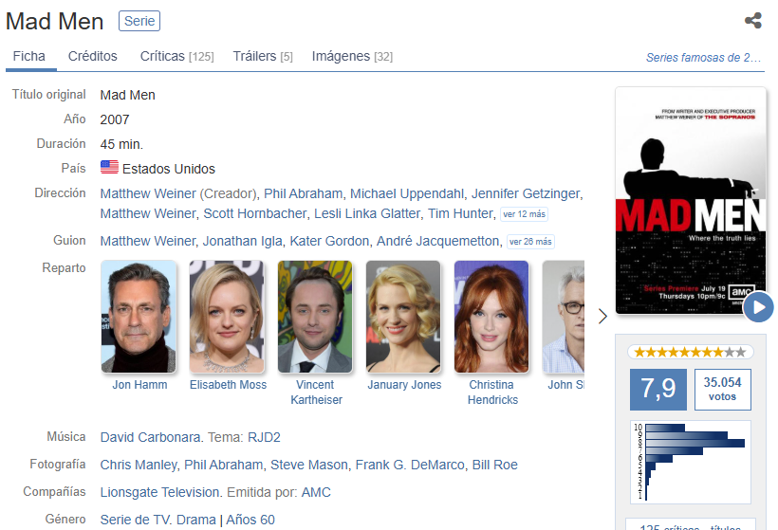Open the first Phil Abraham director link
The width and height of the screenshot is (778, 530).
304,193
